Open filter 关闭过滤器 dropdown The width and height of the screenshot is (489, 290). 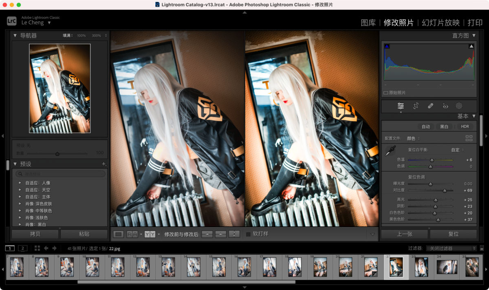[451, 248]
